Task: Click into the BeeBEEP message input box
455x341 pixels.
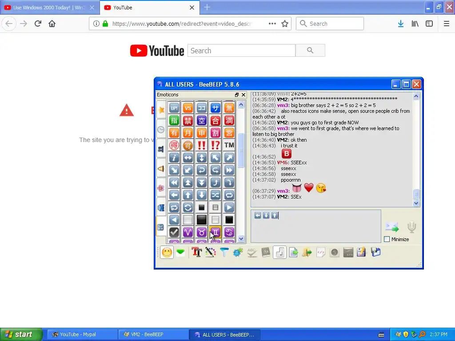Action: click(316, 226)
